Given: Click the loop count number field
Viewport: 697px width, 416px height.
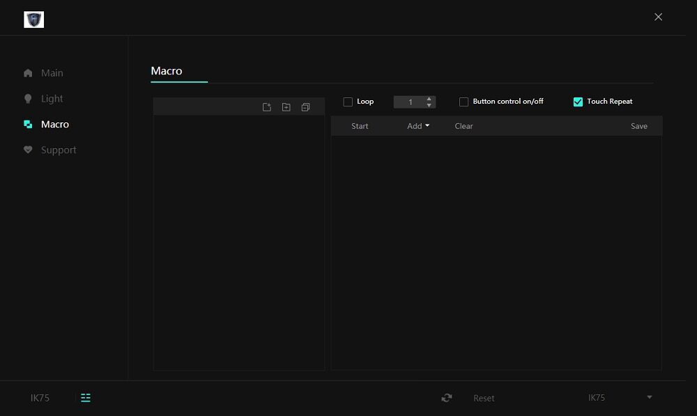Looking at the screenshot, I should click(410, 102).
